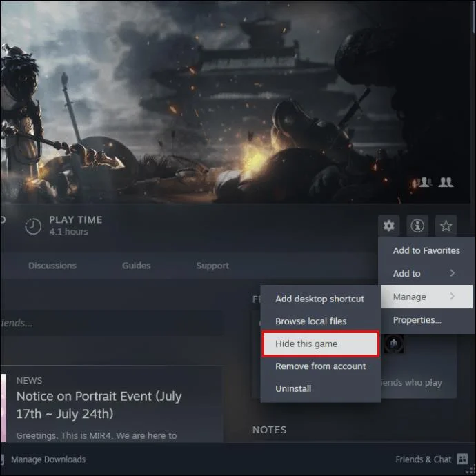The height and width of the screenshot is (476, 476).
Task: Select Remove from account
Action: [320, 366]
